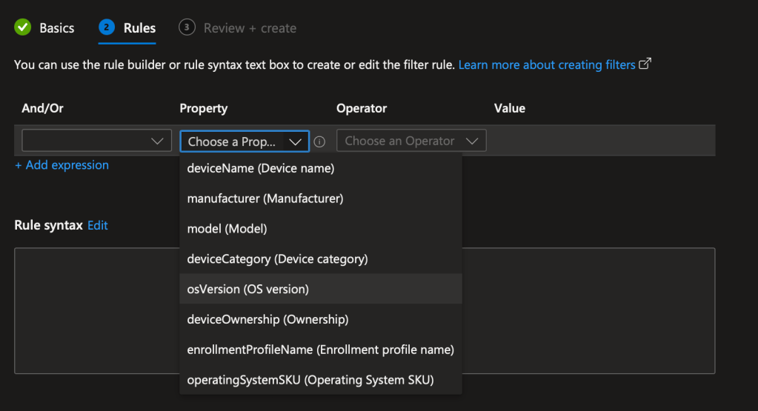Screen dimensions: 758x411
Task: Choose osVersion (OS version) option
Action: click(x=247, y=289)
